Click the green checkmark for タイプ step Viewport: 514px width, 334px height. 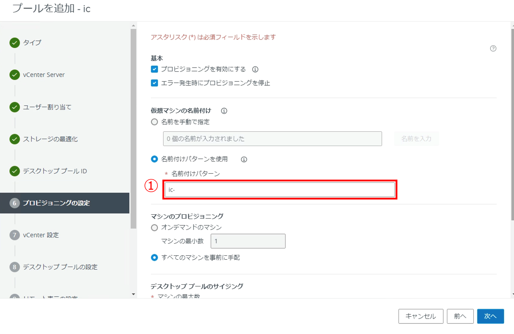[x=15, y=43]
